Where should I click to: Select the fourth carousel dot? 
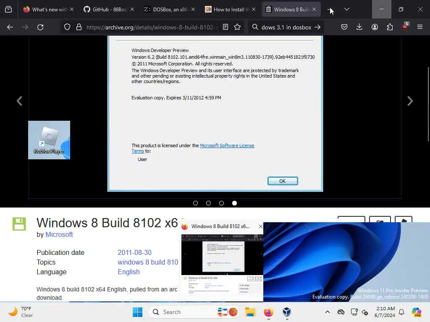(234, 203)
